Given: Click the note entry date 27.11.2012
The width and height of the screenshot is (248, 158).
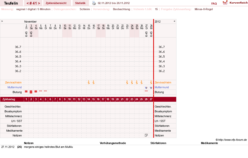Looking at the screenshot, I should 8,147.
